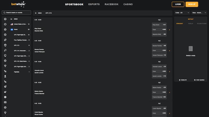Screen dimensions: 209x117
Task: Click the SIGN UP button
Action: click(192, 4)
